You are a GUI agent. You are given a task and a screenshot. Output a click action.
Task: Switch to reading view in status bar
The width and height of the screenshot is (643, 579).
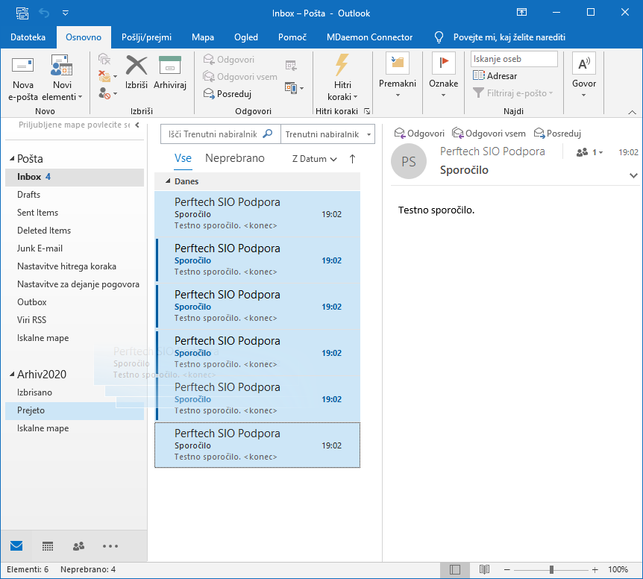[484, 569]
